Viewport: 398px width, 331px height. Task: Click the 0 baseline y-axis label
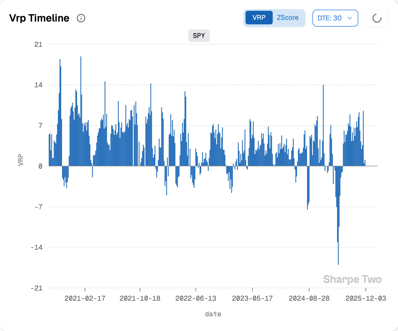(40, 166)
